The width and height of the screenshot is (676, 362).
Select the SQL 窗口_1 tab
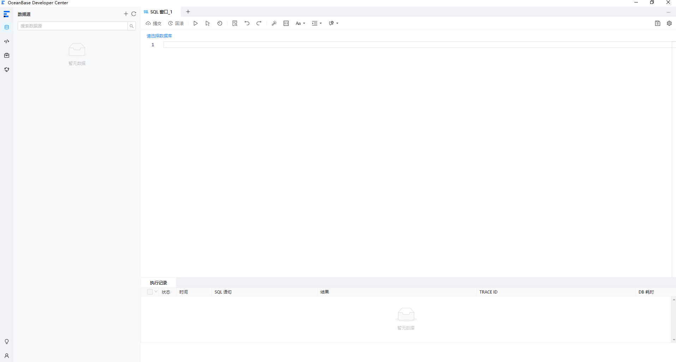(x=161, y=12)
